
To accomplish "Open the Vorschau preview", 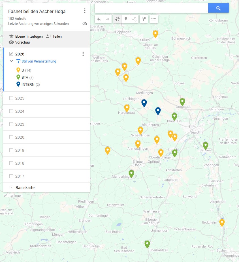I will pos(19,42).
